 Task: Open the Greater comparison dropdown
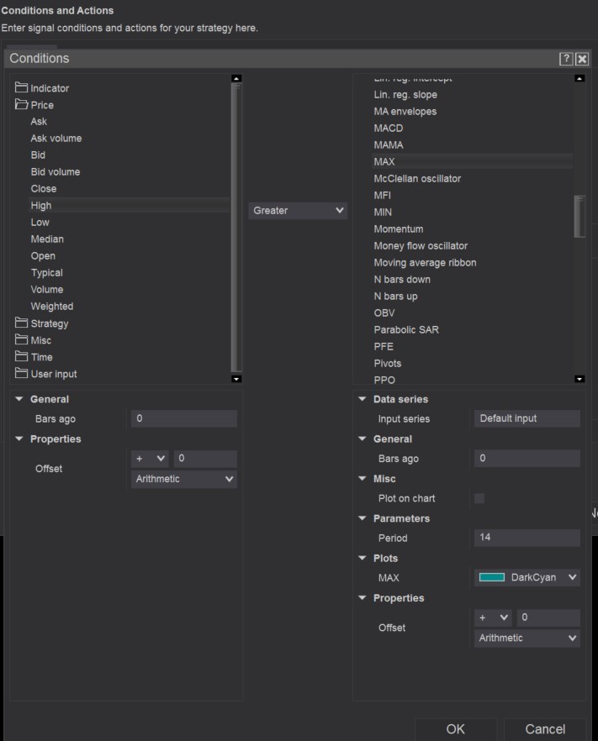(x=298, y=210)
